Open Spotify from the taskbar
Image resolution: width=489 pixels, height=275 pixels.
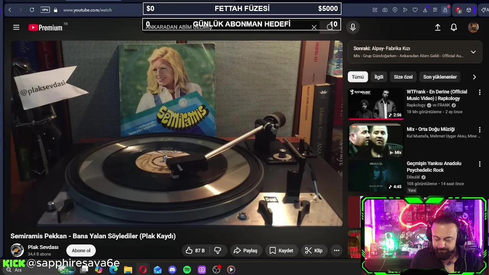coord(187,270)
